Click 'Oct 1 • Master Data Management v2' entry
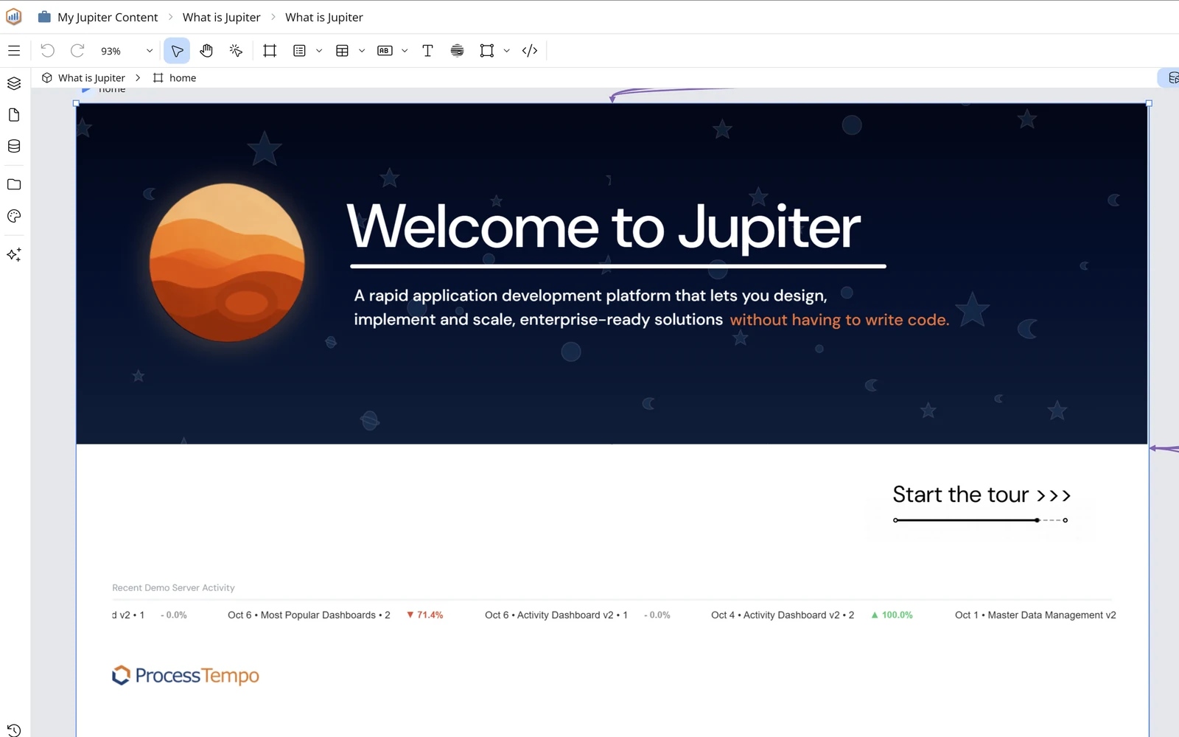 pos(1035,615)
